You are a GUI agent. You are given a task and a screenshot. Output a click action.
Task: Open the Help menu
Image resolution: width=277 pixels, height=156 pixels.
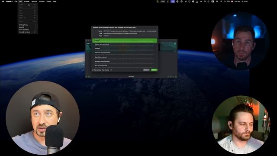point(55,1)
